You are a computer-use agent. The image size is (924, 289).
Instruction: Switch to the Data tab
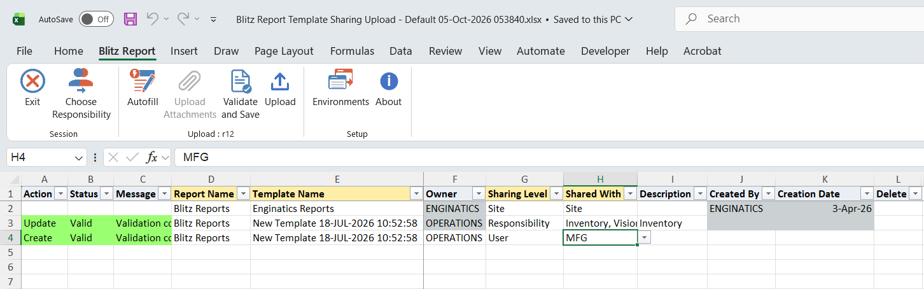(401, 51)
